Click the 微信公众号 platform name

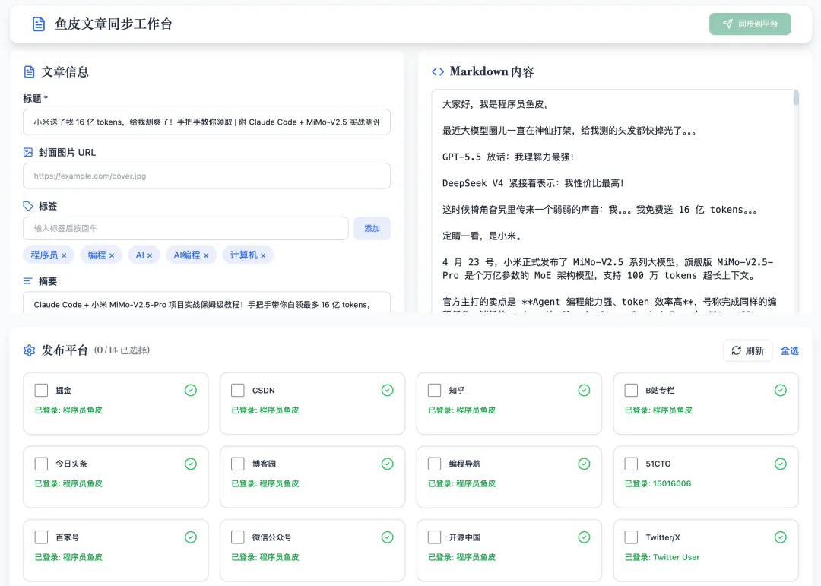(x=271, y=537)
